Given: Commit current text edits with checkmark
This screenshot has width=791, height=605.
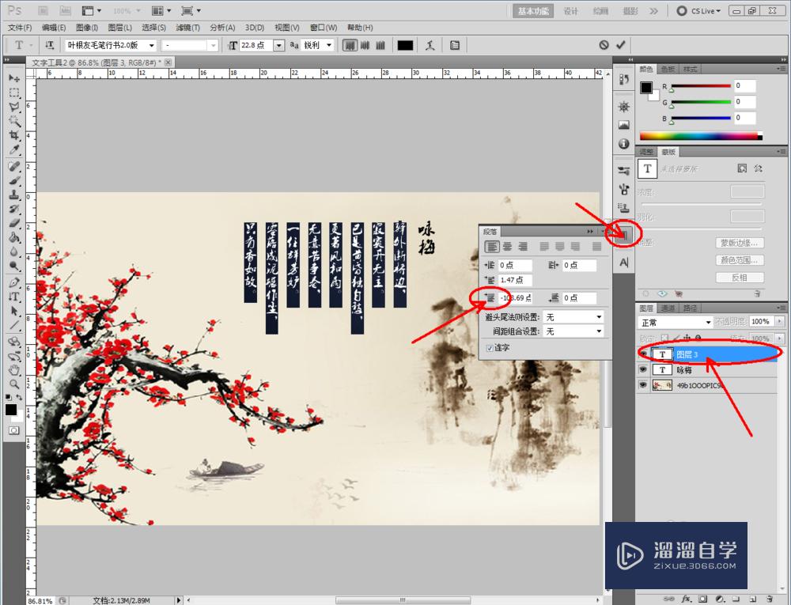Looking at the screenshot, I should pos(620,45).
